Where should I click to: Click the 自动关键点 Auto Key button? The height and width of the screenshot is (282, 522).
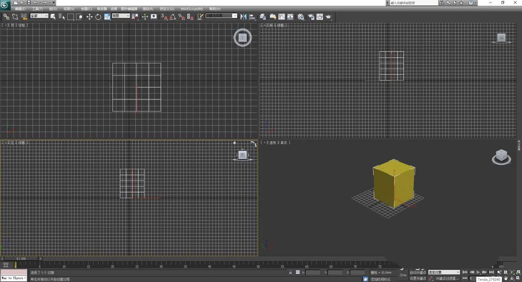click(x=418, y=272)
